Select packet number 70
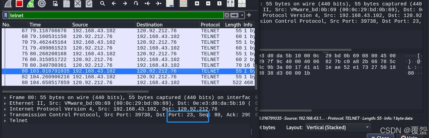This screenshot has height=138, width=429. pos(128,42)
